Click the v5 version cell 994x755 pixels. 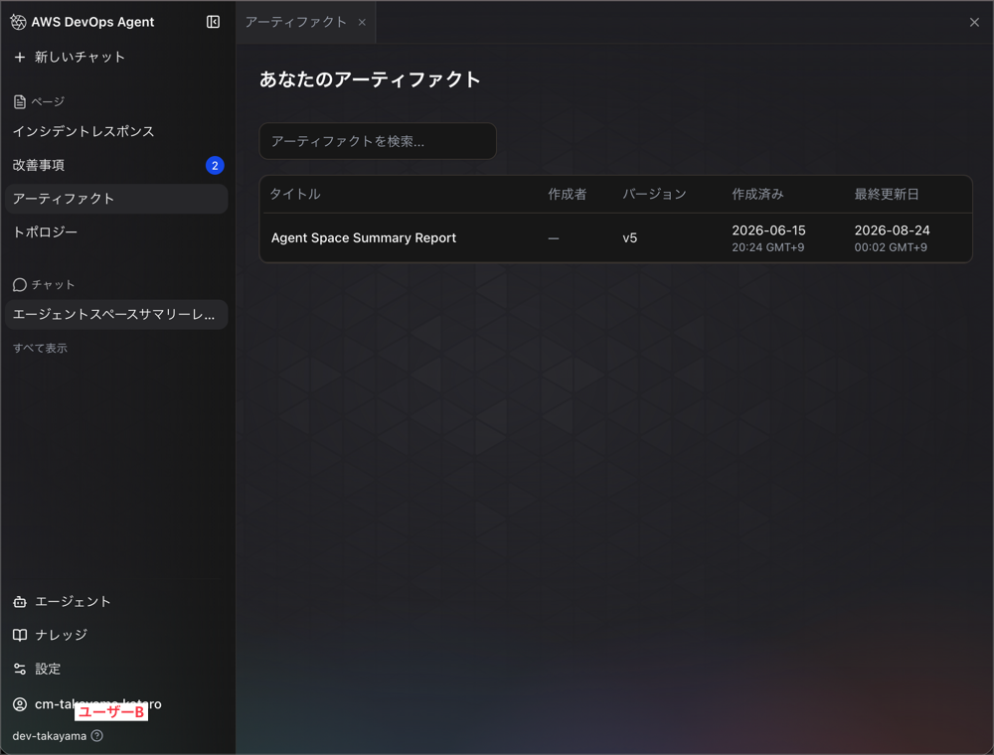click(629, 238)
